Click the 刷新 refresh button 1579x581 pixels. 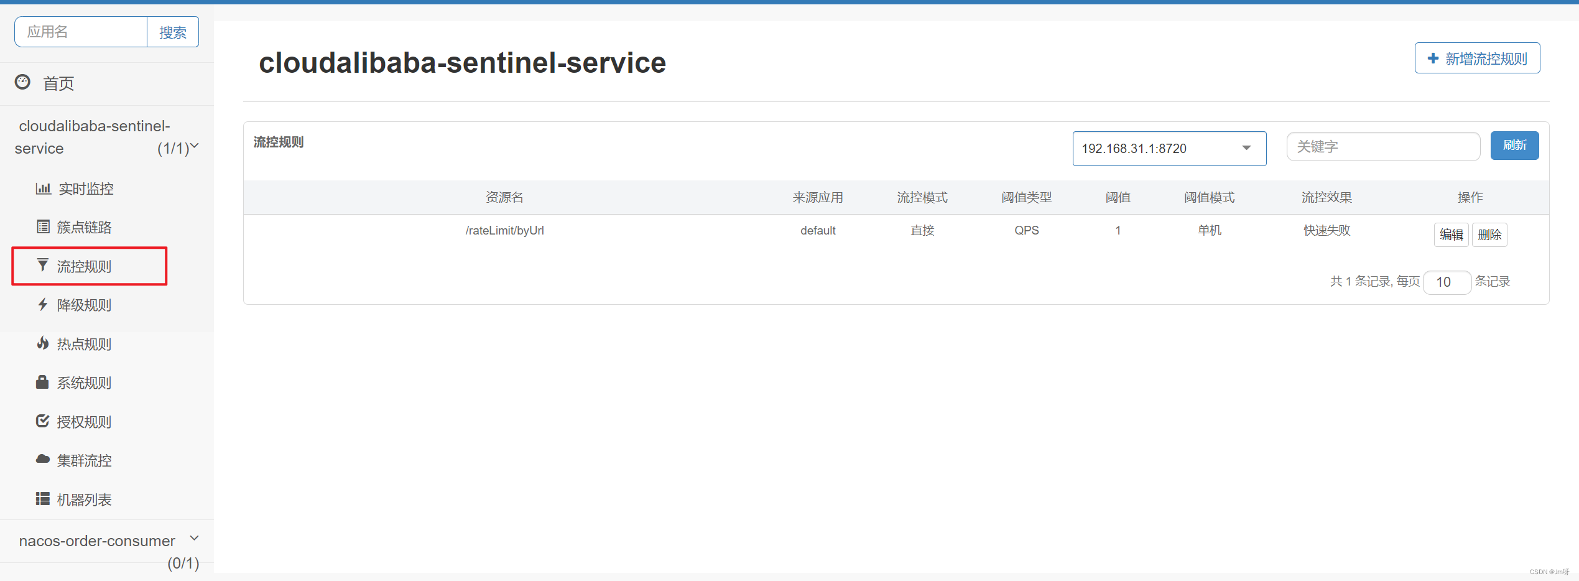(1514, 146)
